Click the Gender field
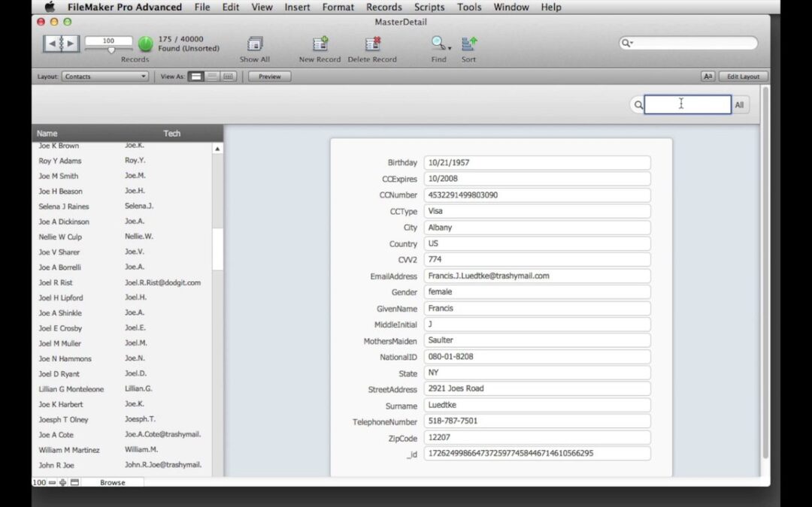The height and width of the screenshot is (507, 812). coord(537,291)
